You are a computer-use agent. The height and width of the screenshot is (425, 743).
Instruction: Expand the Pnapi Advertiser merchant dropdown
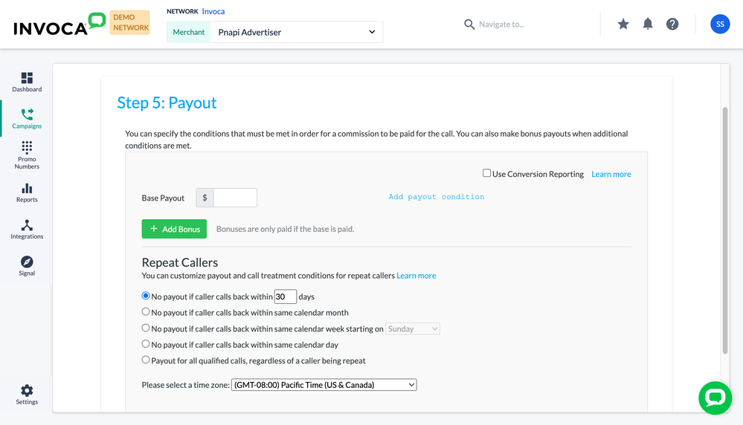[x=297, y=32]
